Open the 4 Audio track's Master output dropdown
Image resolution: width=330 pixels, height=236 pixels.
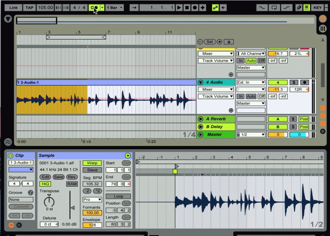tap(251, 103)
